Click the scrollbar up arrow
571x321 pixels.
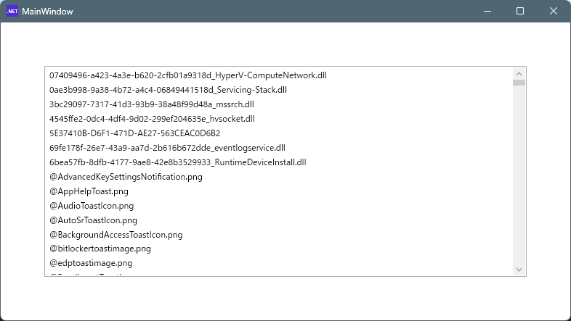pyautogui.click(x=519, y=73)
